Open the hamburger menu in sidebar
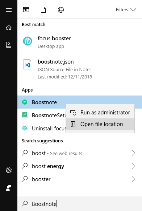The height and width of the screenshot is (211, 142). (9, 10)
